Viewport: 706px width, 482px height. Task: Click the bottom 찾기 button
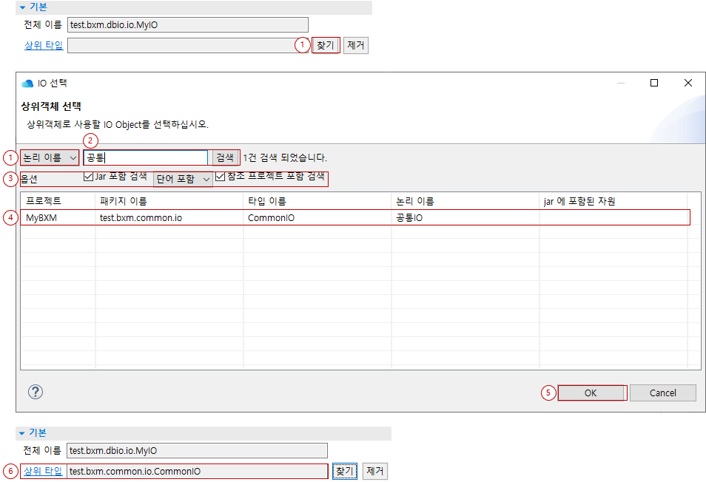(x=344, y=470)
